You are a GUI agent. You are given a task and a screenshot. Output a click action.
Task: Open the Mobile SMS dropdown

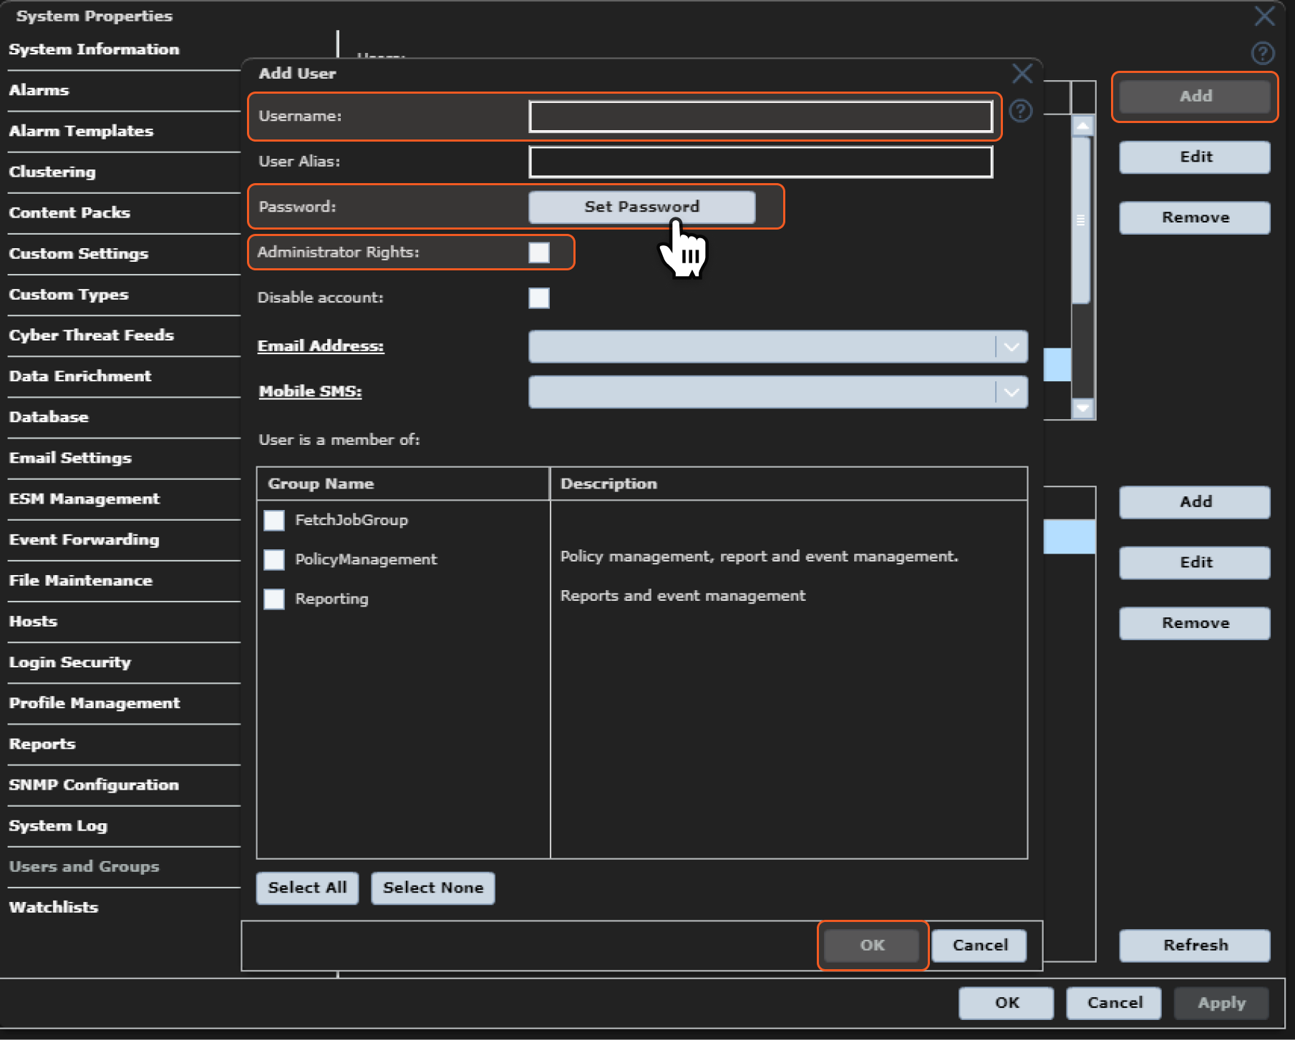(x=1011, y=392)
